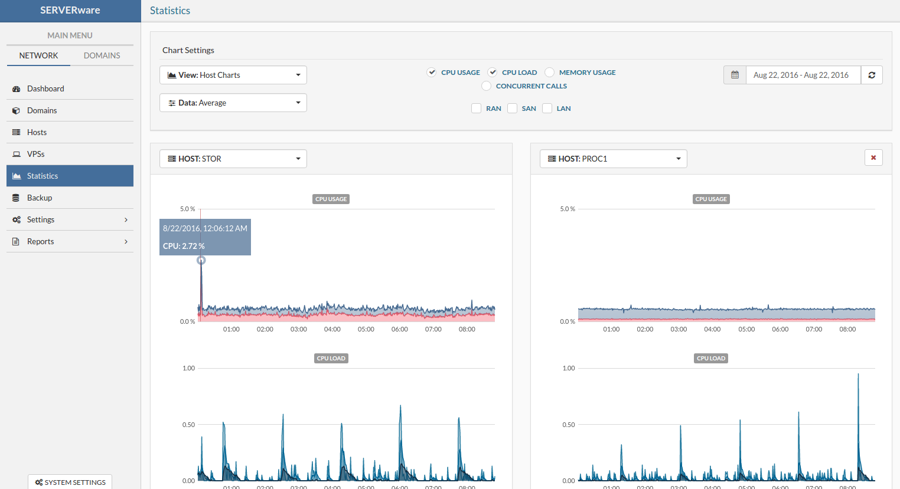Viewport: 900px width, 489px height.
Task: Enable the Memory Usage option
Action: tap(550, 73)
